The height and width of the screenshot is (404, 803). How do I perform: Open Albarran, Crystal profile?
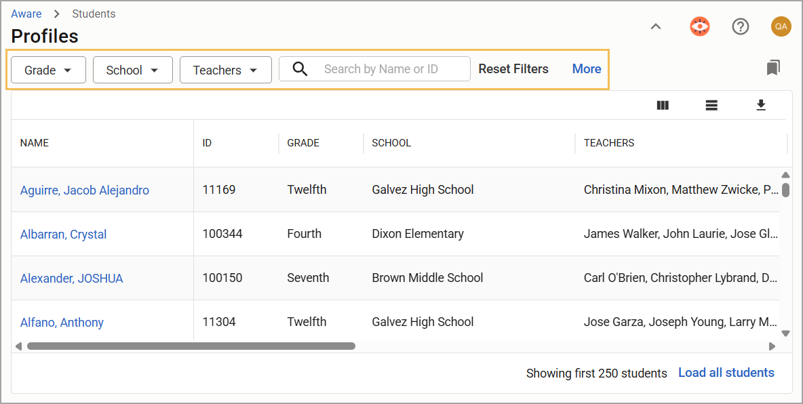point(64,235)
